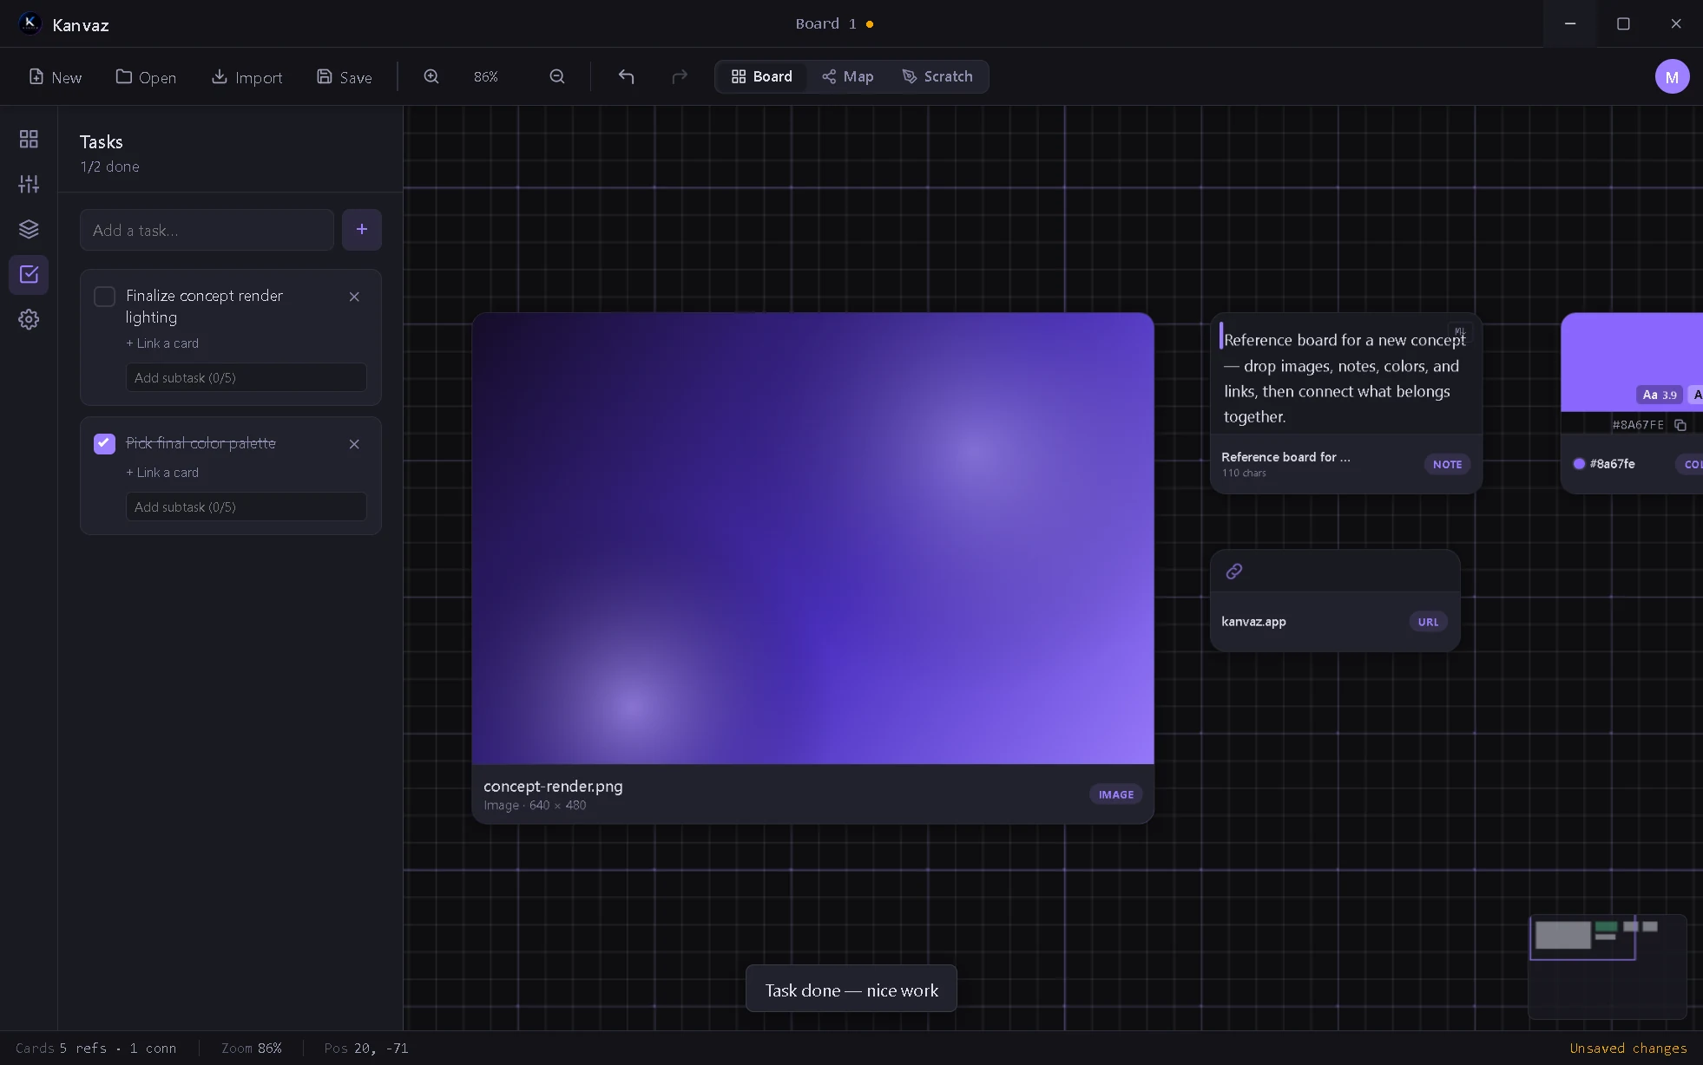
Task: Switch to Scratch view tab
Action: click(937, 76)
